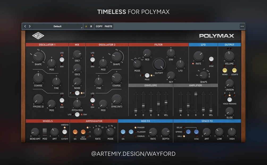Open the three-dots options menu
Screen dimensions: 267x165
242,26
